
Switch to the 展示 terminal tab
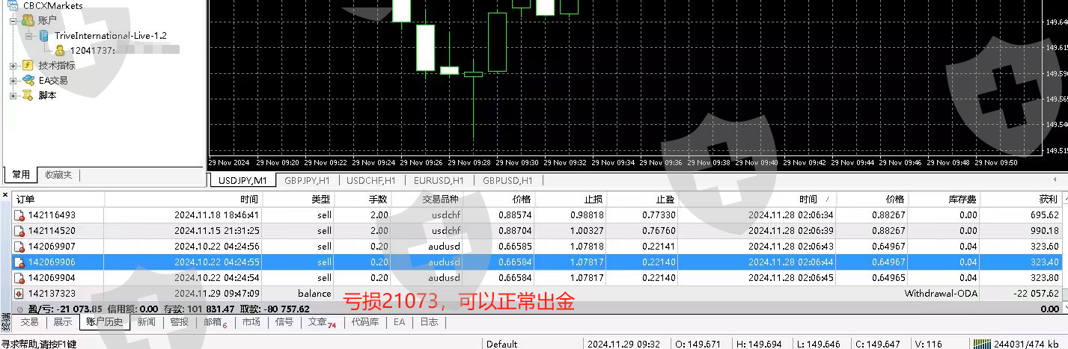[62, 322]
